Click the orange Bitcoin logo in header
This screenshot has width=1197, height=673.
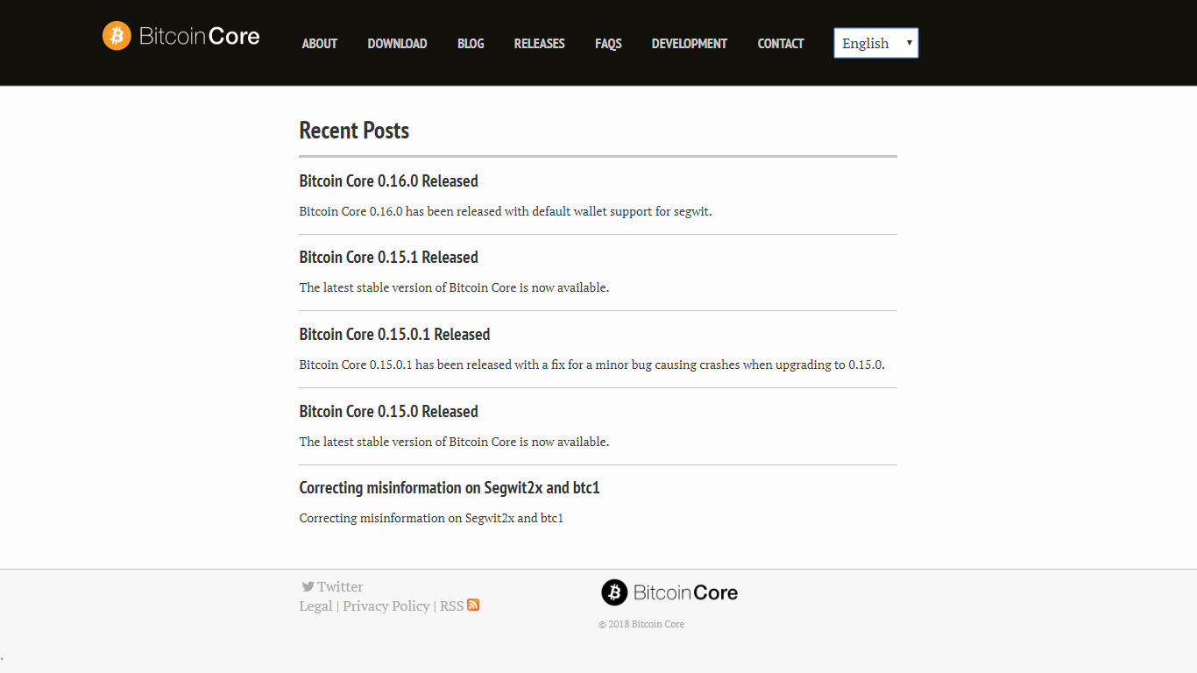[117, 36]
